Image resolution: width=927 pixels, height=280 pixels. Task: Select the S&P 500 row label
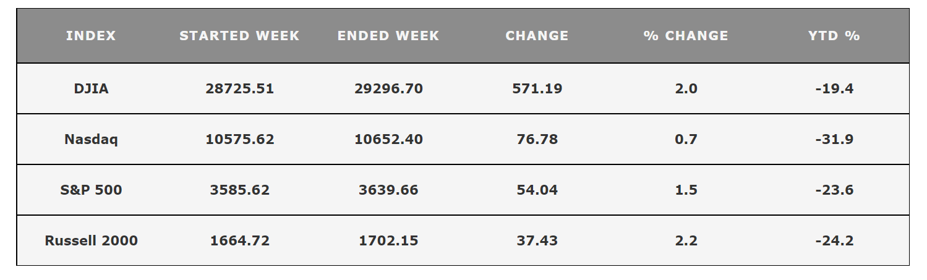pyautogui.click(x=91, y=190)
